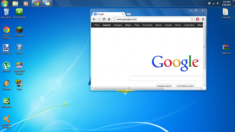The image size is (235, 132).
Task: Maximize the Chrome window
Action: 196,10
